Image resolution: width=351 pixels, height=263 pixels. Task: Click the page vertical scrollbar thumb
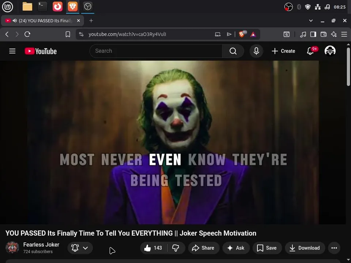tap(348, 66)
